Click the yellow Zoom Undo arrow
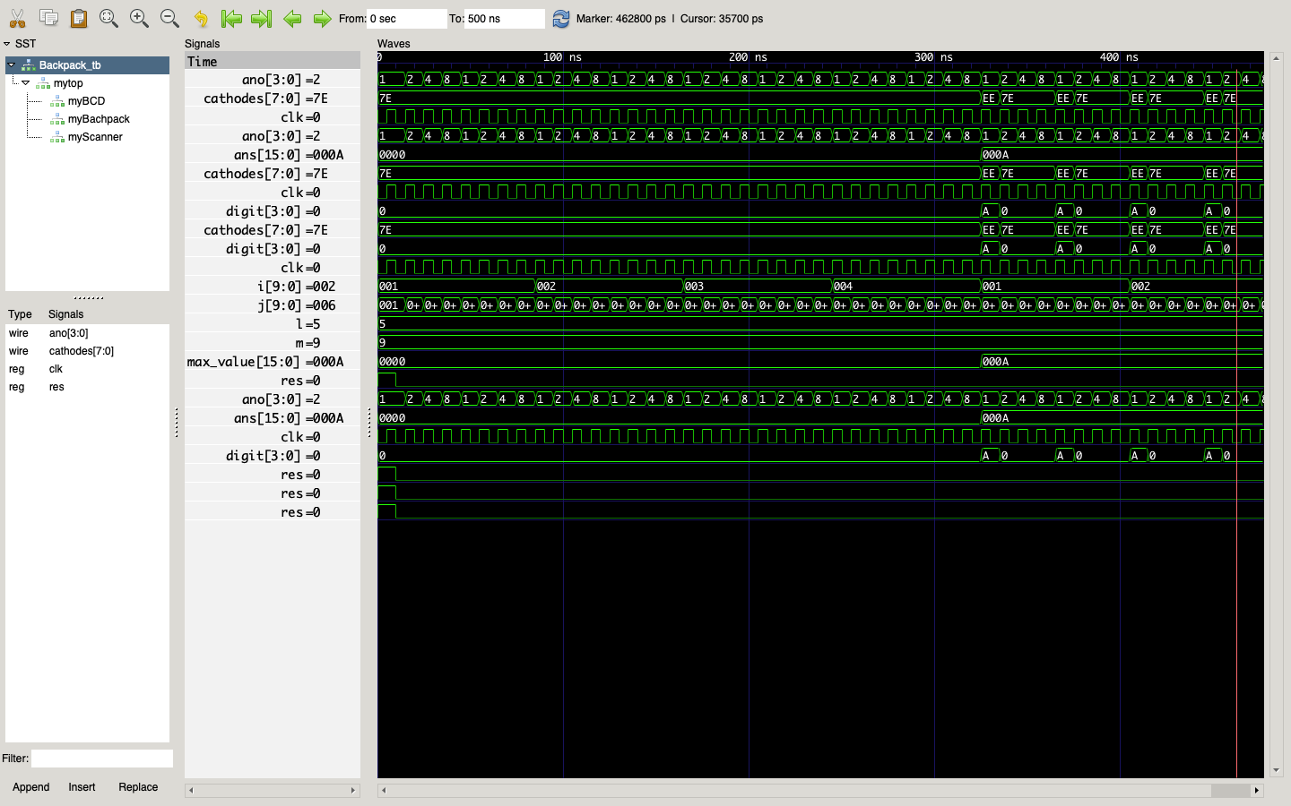The width and height of the screenshot is (1291, 806). pos(199,18)
